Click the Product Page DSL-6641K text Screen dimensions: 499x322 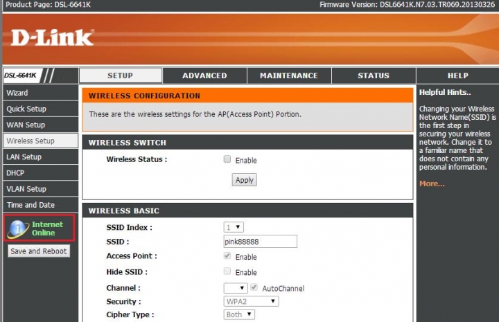[x=48, y=4]
